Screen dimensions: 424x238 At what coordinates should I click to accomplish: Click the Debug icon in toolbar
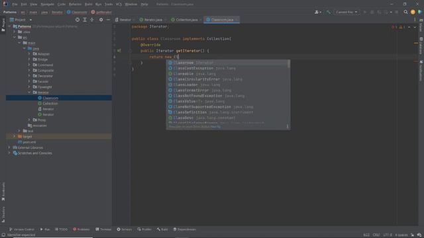coord(372,12)
